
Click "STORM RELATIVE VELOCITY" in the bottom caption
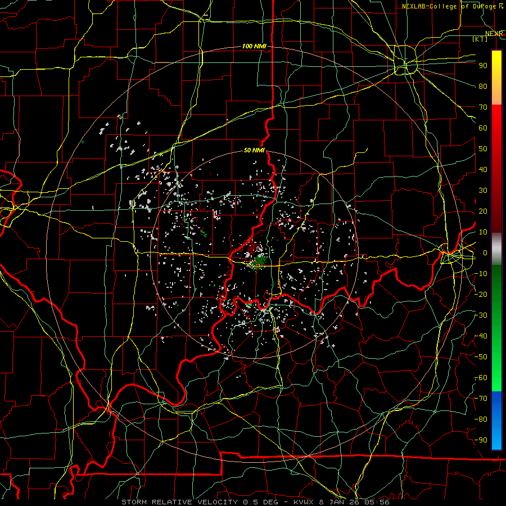[x=179, y=502]
